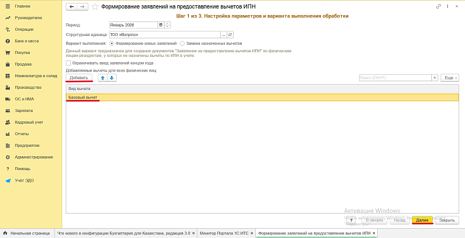Image resolution: width=465 pixels, height=238 pixels.
Task: Proceed with the Далее button
Action: pos(422,220)
